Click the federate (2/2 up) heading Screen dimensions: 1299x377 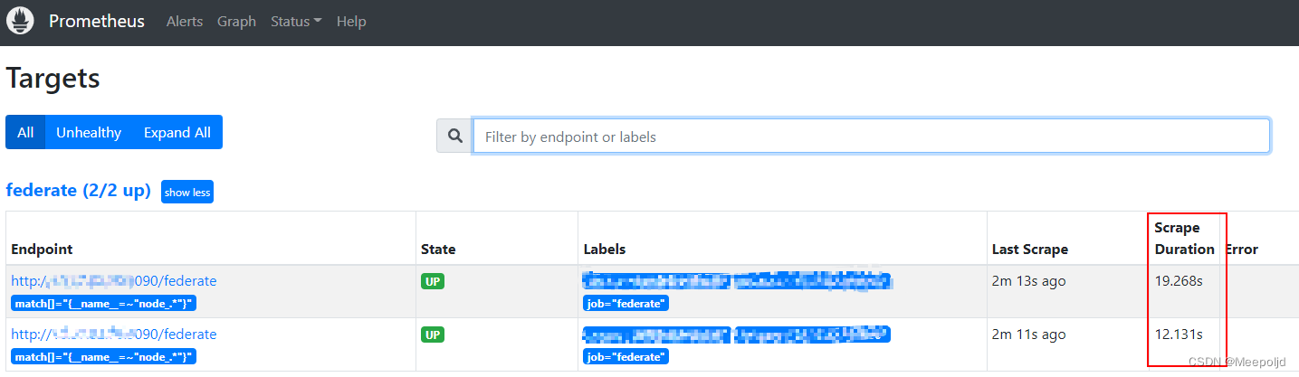(78, 191)
